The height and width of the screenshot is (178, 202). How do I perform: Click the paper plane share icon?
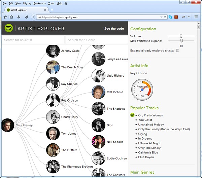[x=26, y=17]
